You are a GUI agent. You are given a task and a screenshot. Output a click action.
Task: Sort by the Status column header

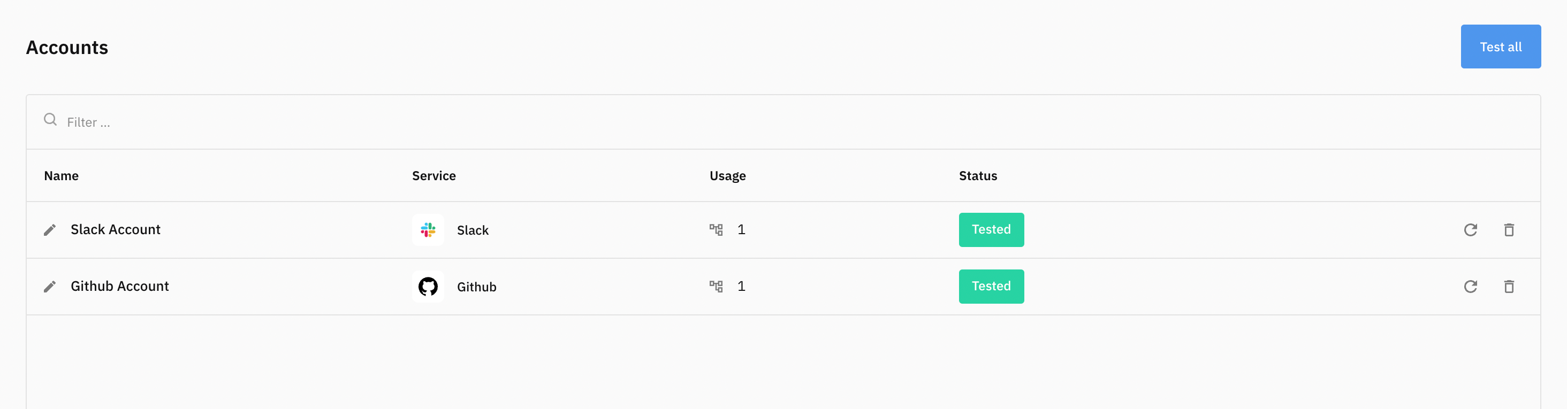(x=978, y=176)
